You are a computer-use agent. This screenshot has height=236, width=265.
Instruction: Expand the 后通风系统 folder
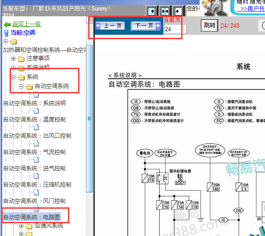coord(21,226)
